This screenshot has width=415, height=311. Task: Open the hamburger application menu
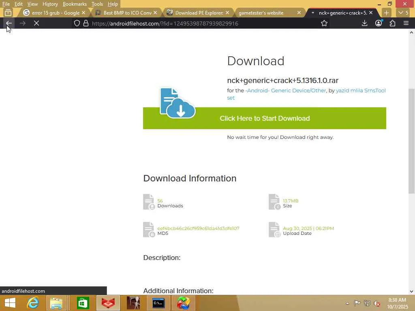[x=406, y=23]
